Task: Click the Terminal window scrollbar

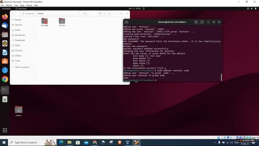Action: pos(221,77)
